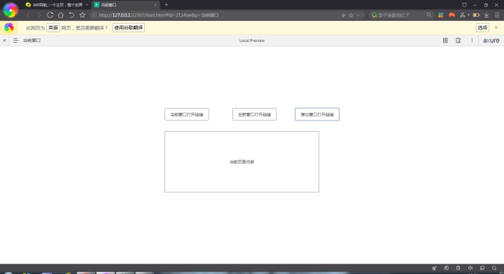Viewport: 504px width, 274px height.
Task: Click the scissors screenshot tool
Action: click(x=462, y=15)
